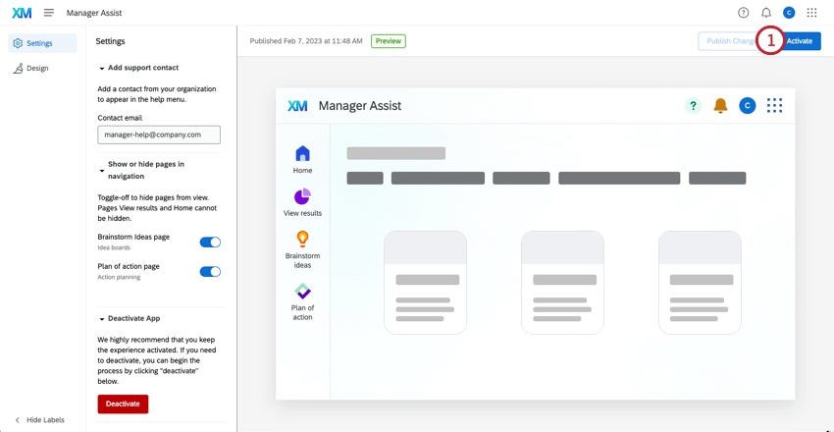Click Hide Labels at sidebar bottom
834x432 pixels.
[40, 420]
